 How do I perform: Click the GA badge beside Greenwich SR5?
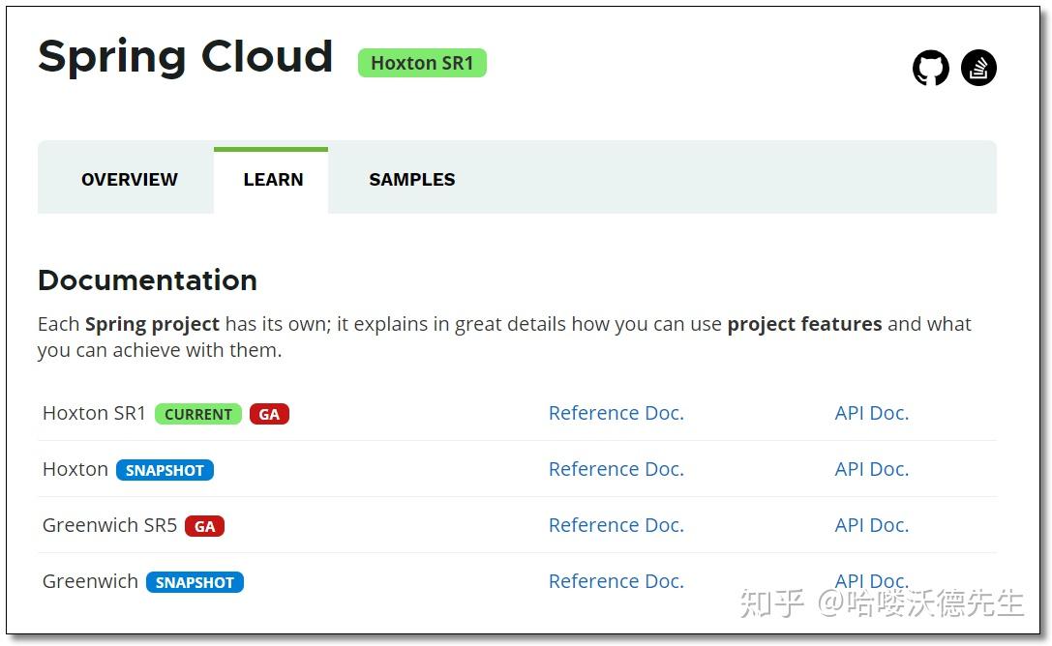(203, 526)
